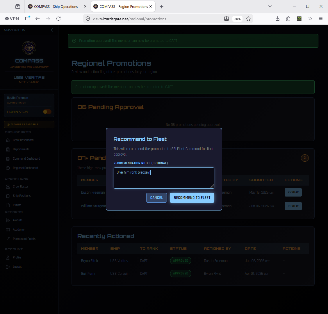The width and height of the screenshot is (328, 314).
Task: Click the Crew Roster people icon
Action: [x=8, y=187]
